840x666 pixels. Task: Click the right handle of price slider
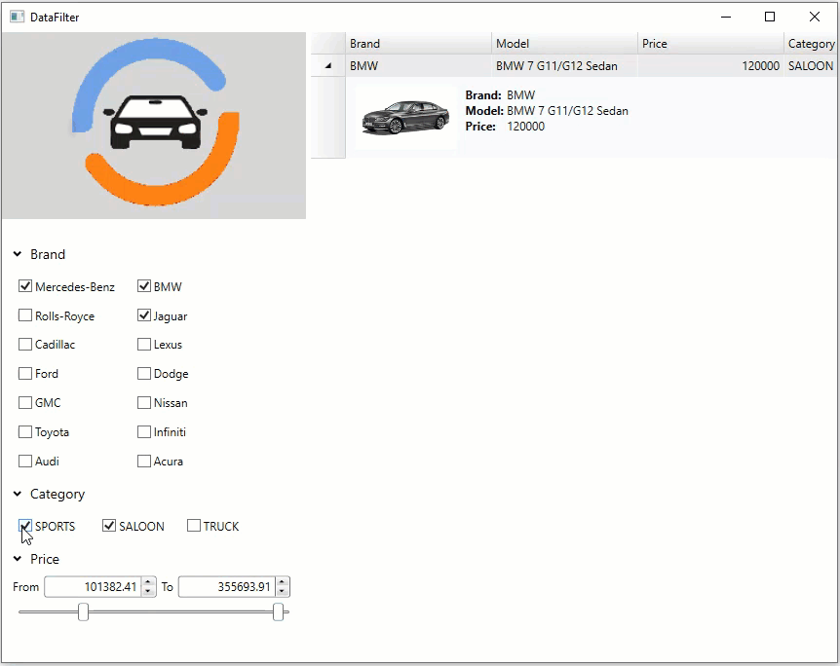coord(279,611)
